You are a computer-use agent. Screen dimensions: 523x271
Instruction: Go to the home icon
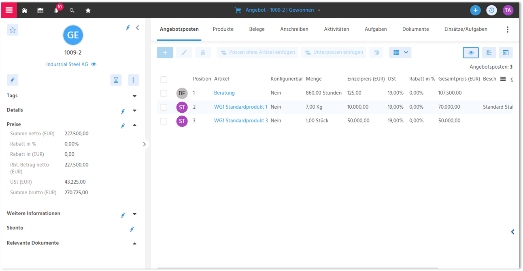tap(25, 11)
